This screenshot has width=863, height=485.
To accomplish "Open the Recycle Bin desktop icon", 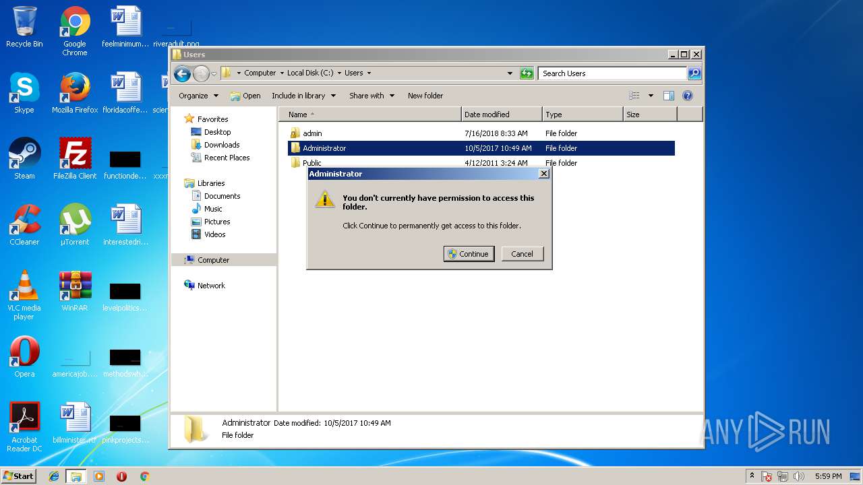I will pyautogui.click(x=24, y=28).
